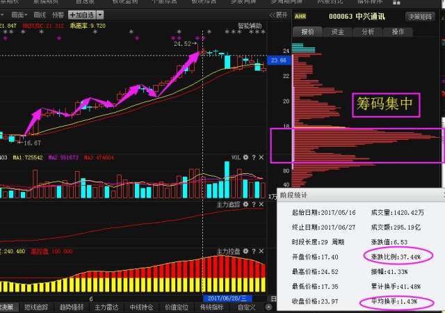Close the 主力控盘 indicator panel
The width and height of the screenshot is (445, 313).
pos(261,250)
